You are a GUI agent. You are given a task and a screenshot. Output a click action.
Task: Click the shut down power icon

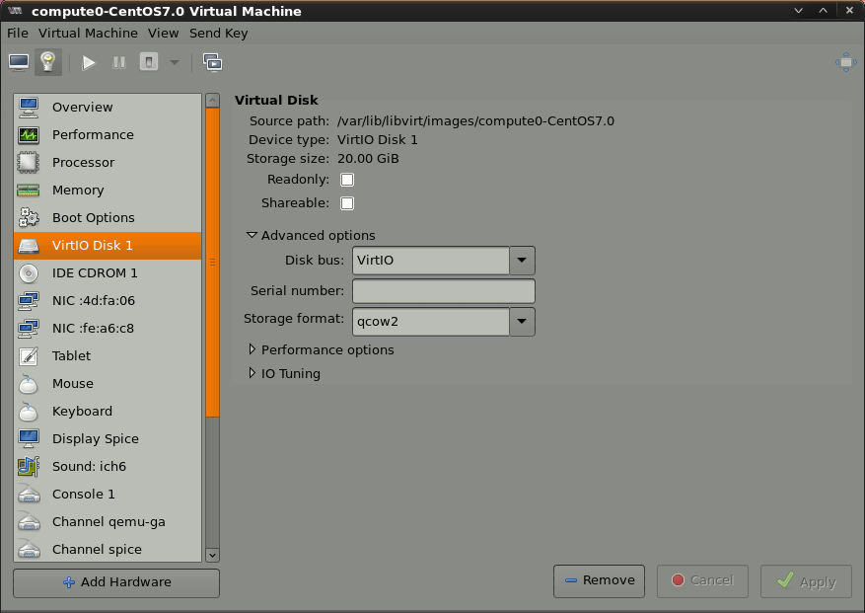coord(149,62)
